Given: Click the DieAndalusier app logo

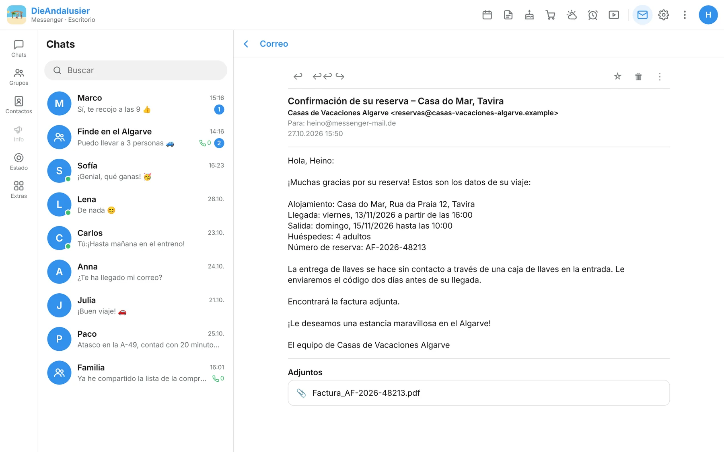Looking at the screenshot, I should tap(16, 15).
